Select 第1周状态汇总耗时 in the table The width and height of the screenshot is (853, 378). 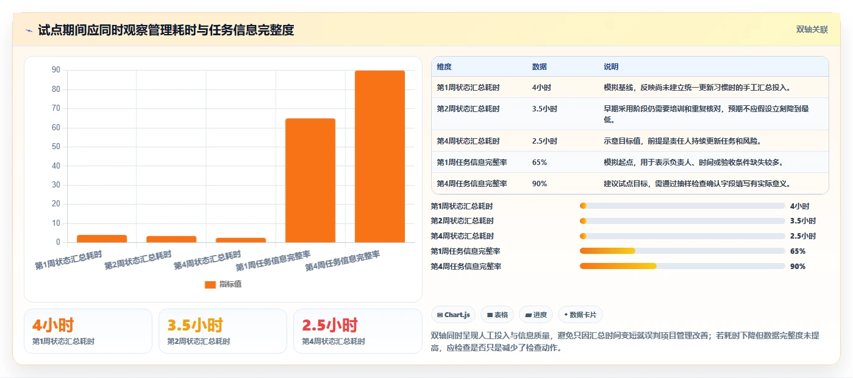point(468,88)
